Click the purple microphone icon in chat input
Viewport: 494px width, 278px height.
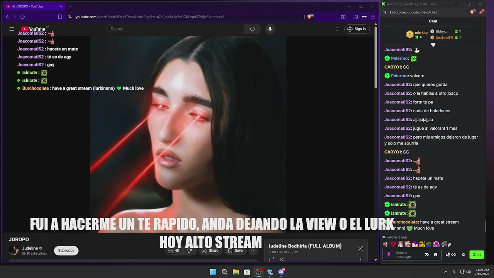pyautogui.click(x=389, y=254)
